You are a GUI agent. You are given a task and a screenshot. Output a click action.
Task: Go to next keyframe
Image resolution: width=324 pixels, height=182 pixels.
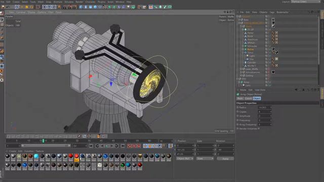click(x=116, y=146)
